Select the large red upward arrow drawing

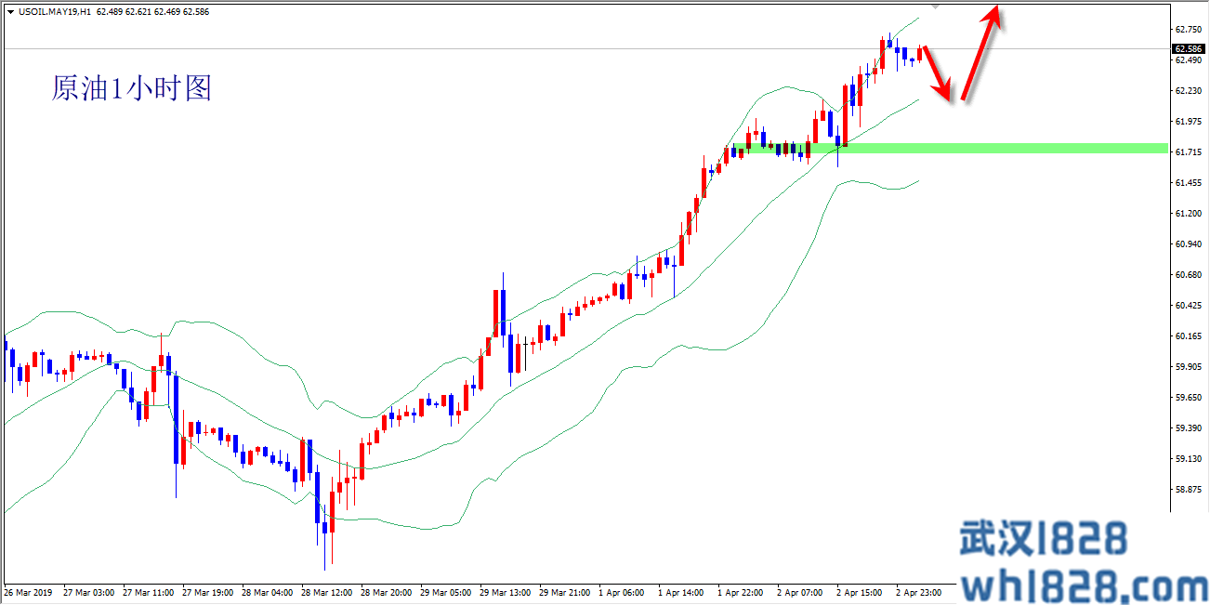click(x=980, y=54)
